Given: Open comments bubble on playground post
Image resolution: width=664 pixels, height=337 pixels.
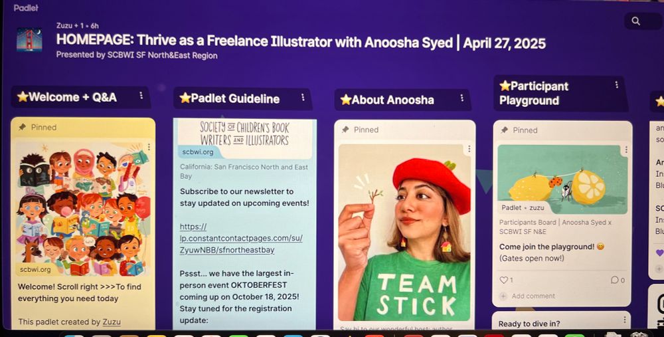Looking at the screenshot, I should click(x=614, y=280).
